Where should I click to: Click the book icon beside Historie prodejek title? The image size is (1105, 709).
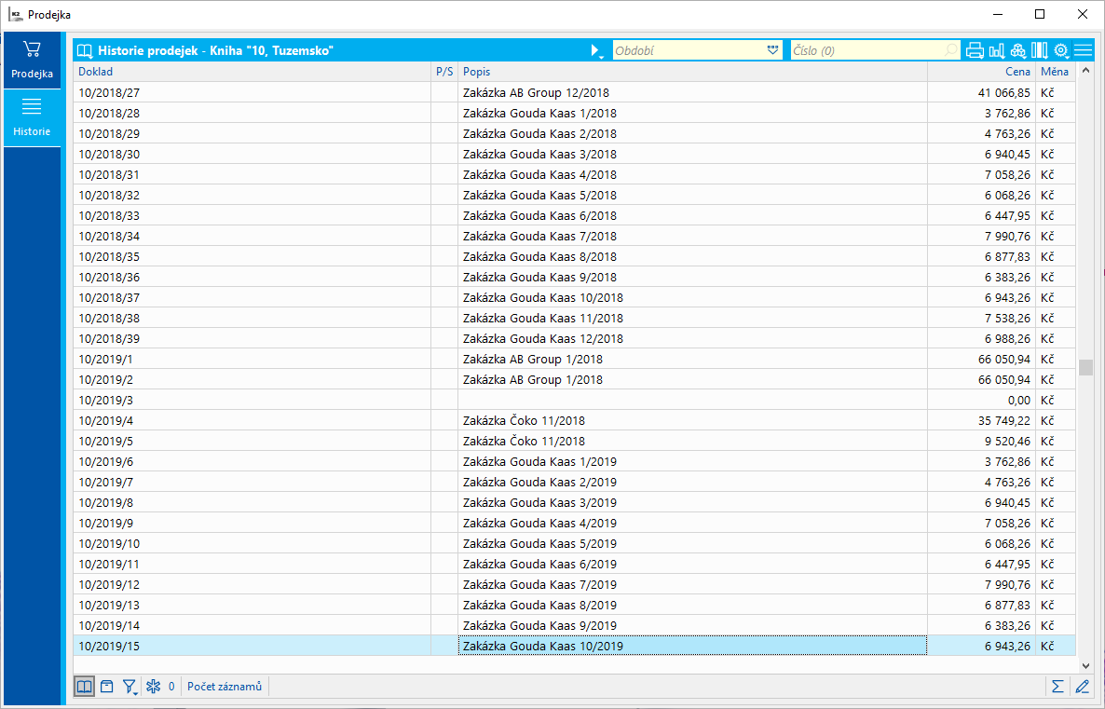(85, 50)
